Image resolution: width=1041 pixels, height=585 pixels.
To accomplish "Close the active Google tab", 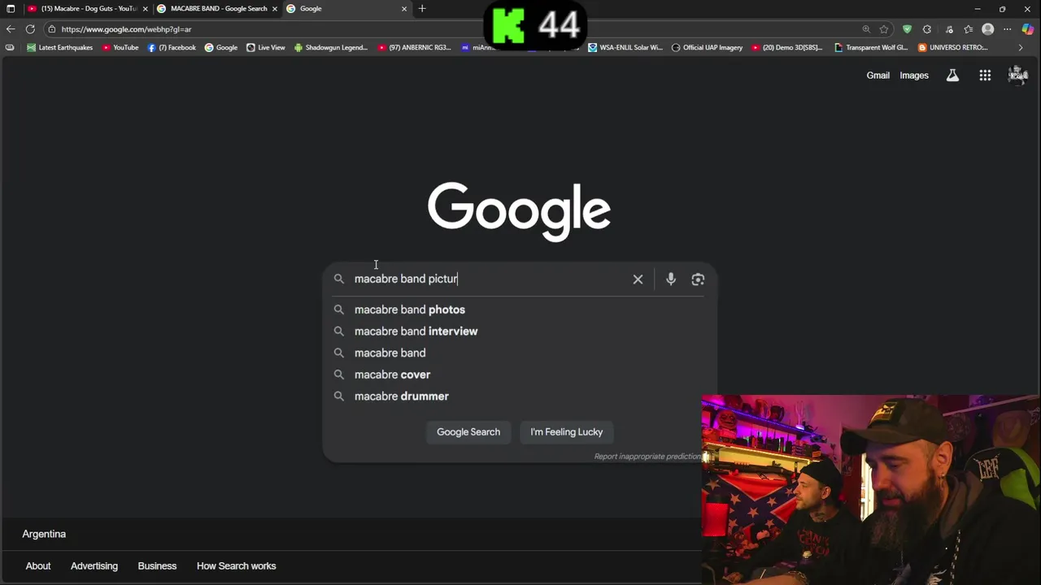I will (404, 9).
